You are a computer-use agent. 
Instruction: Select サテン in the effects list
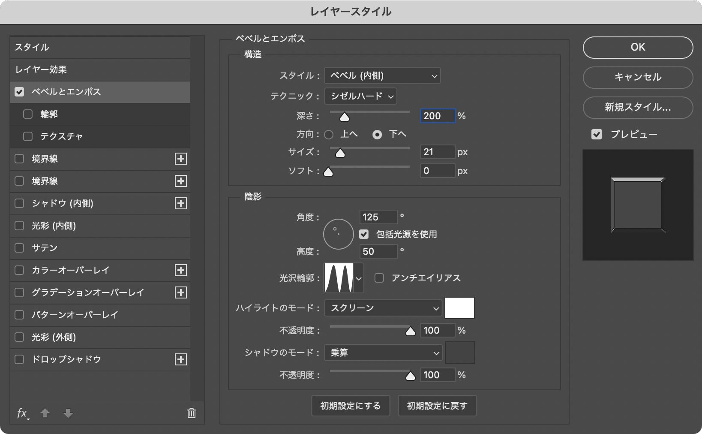coord(100,248)
